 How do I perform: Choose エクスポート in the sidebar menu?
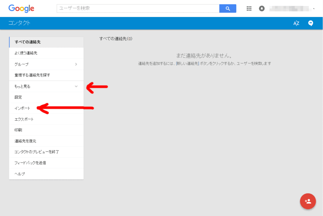[x=24, y=119]
